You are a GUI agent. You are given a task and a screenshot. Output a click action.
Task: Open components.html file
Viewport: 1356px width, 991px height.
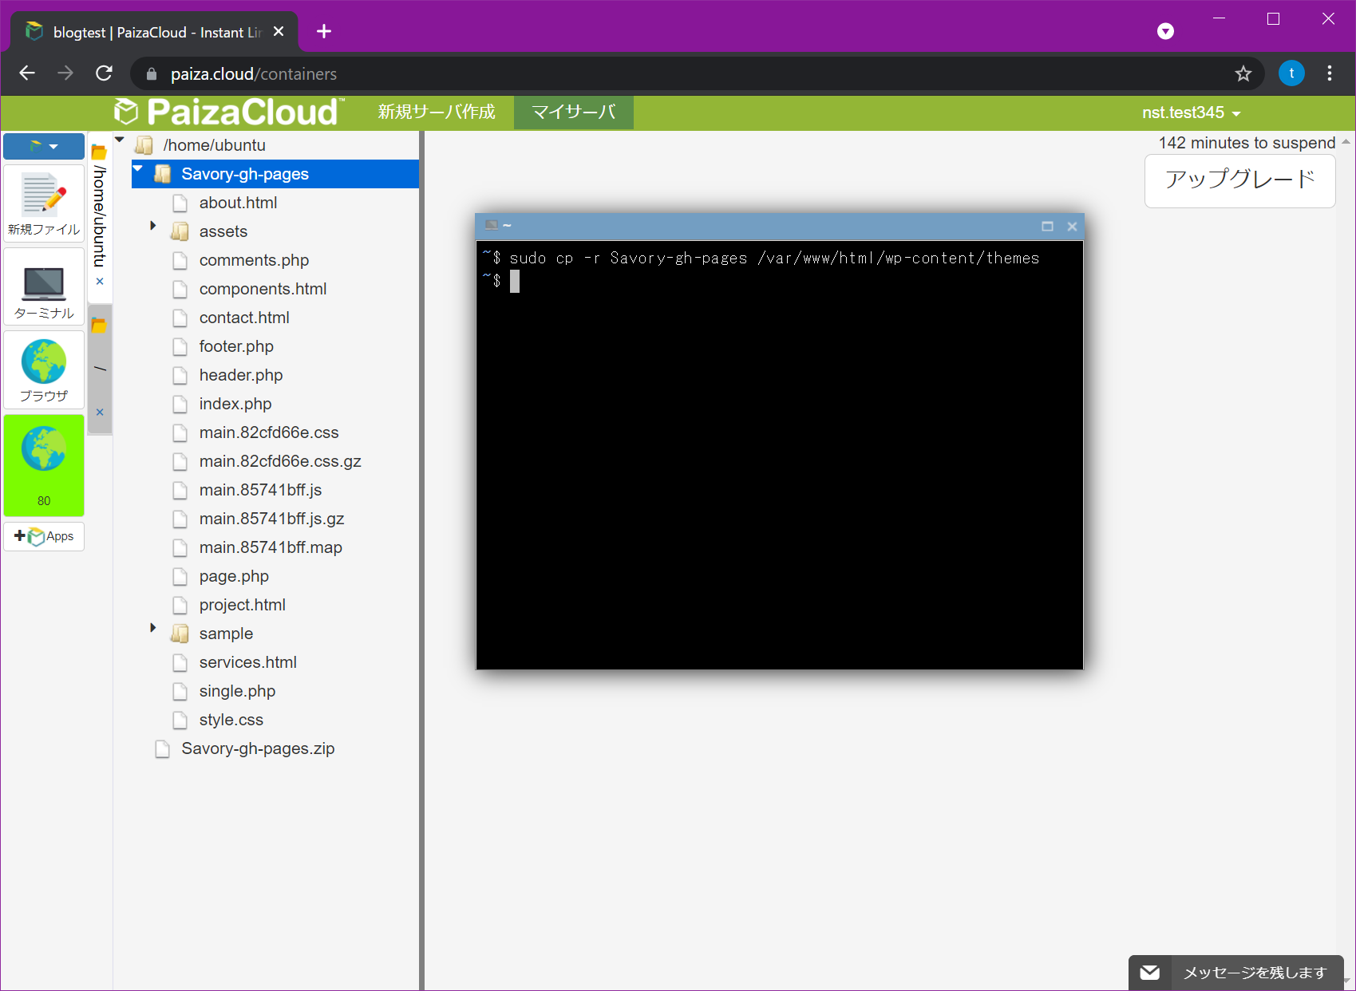(263, 289)
